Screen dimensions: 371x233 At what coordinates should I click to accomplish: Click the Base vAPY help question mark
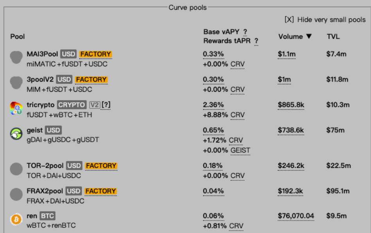pos(245,32)
